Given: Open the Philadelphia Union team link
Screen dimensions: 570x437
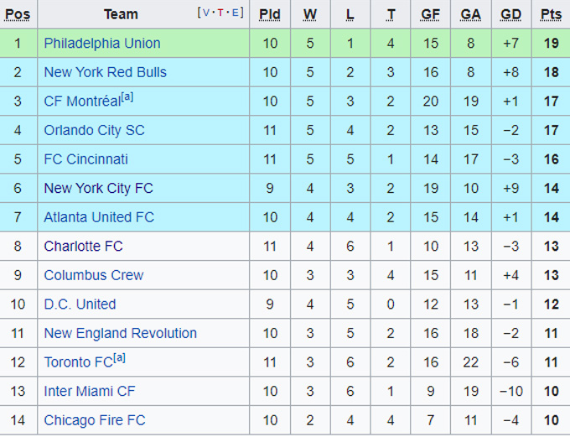Looking at the screenshot, I should tap(102, 44).
